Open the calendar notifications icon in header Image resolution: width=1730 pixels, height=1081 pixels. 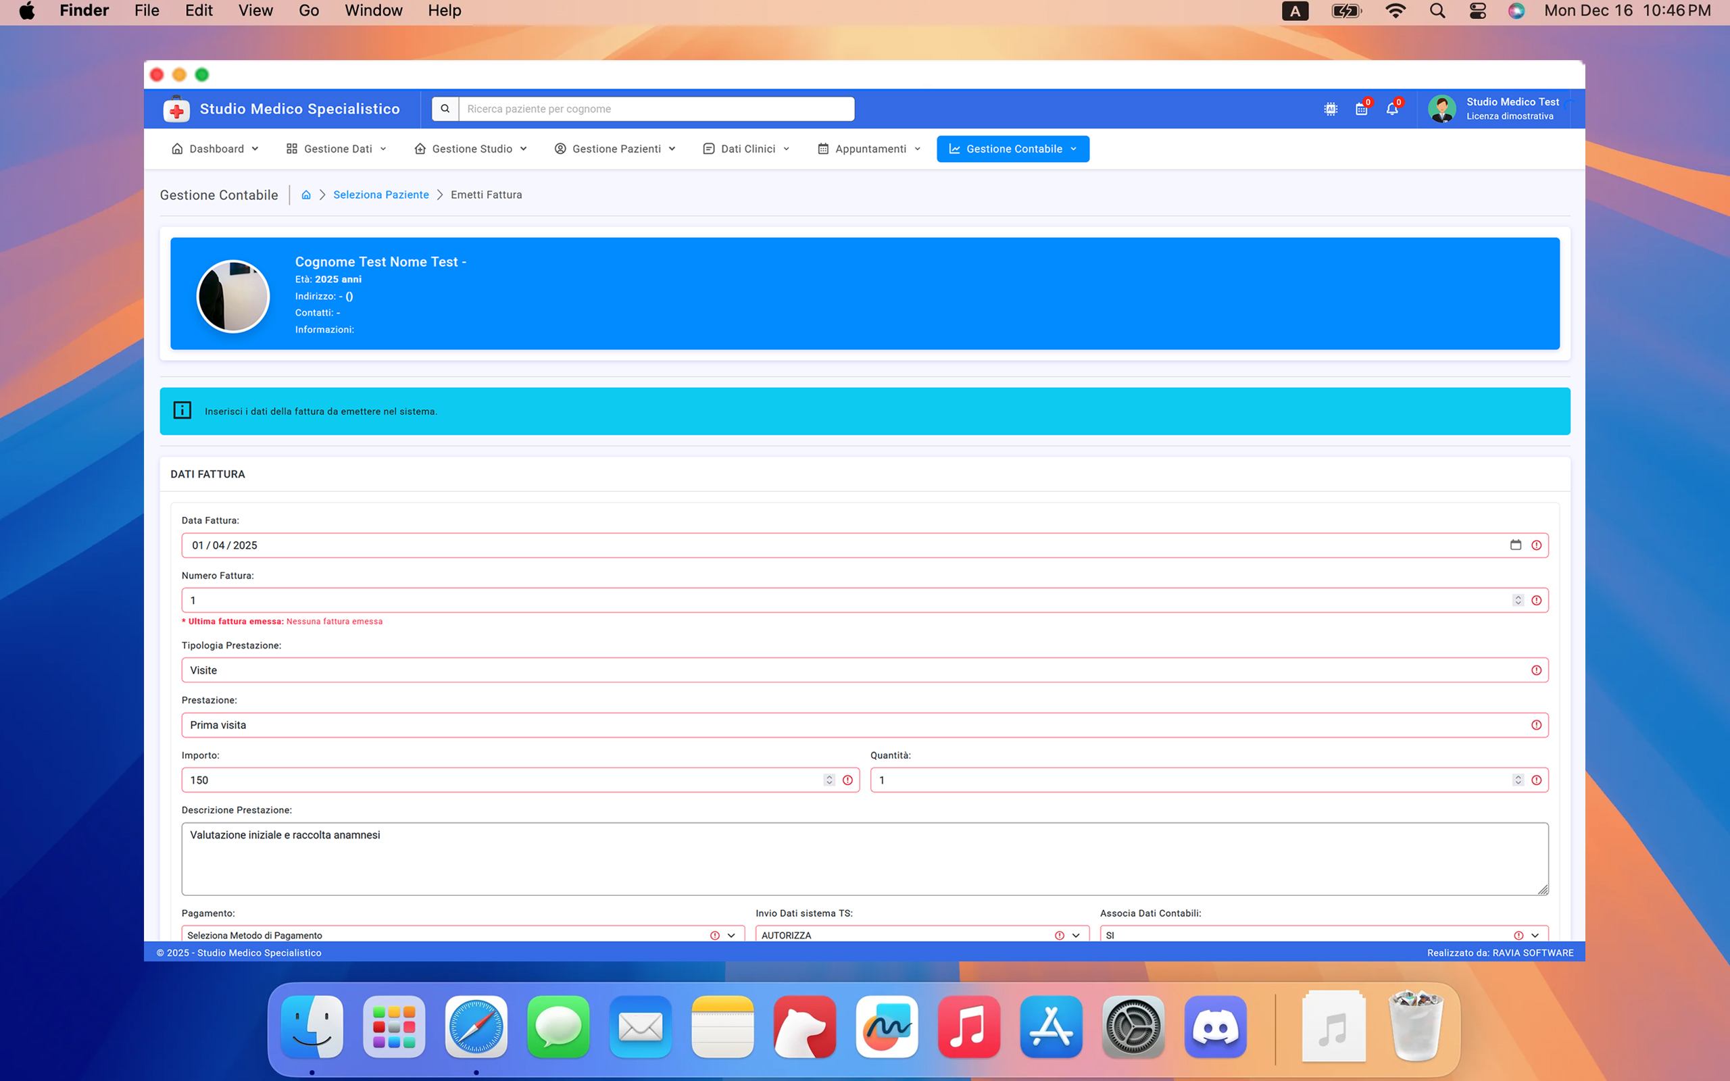click(x=1362, y=109)
